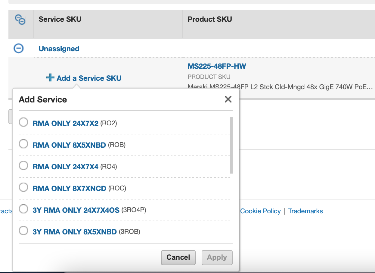The width and height of the screenshot is (375, 273).
Task: Close the Add Service dialog with the X
Action: coord(228,99)
